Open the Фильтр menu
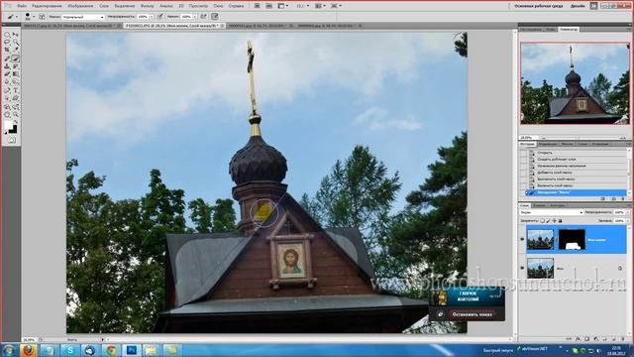This screenshot has height=357, width=634. tap(147, 6)
